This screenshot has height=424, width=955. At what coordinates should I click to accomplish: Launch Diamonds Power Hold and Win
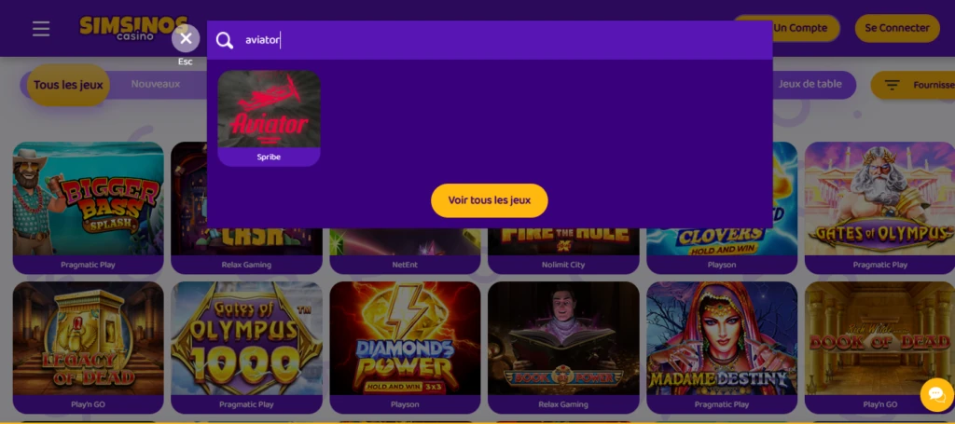[405, 348]
